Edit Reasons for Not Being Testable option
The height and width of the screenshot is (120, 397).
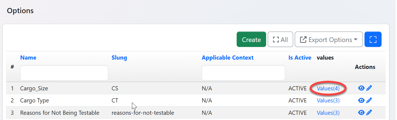coord(369,113)
